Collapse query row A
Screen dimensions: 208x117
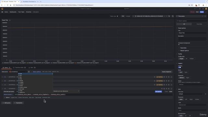[2, 77]
